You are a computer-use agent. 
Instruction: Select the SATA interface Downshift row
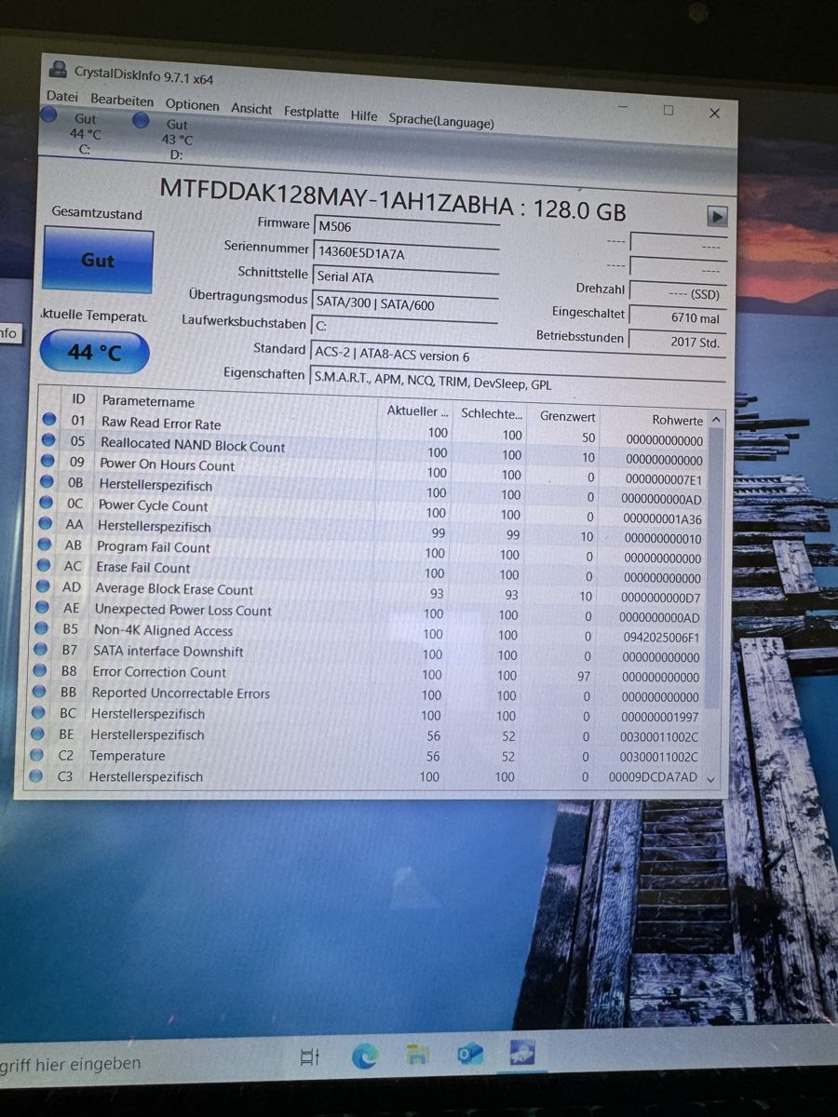coord(369,653)
